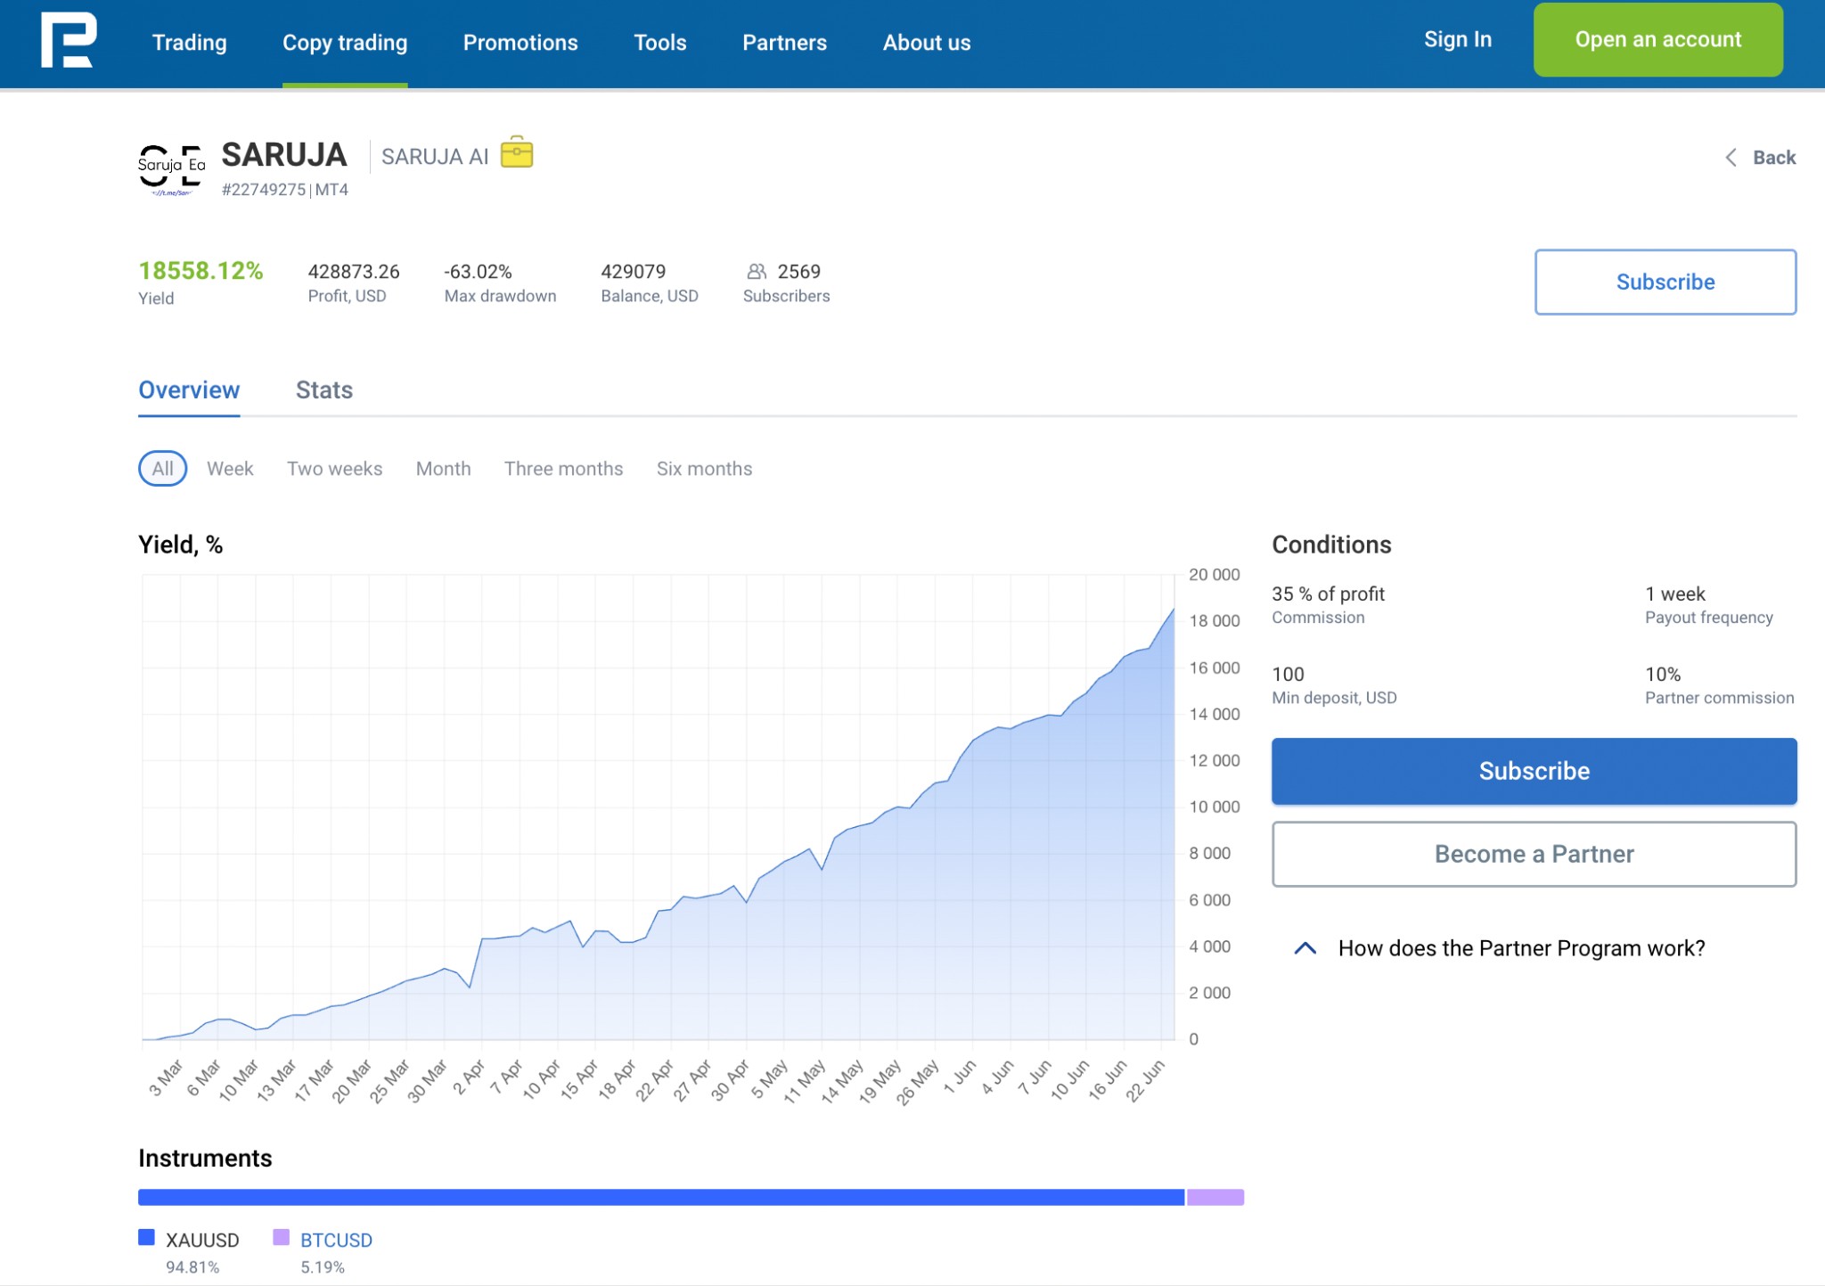The height and width of the screenshot is (1286, 1825).
Task: Click the blue Subscribe button under Conditions
Action: (x=1534, y=771)
